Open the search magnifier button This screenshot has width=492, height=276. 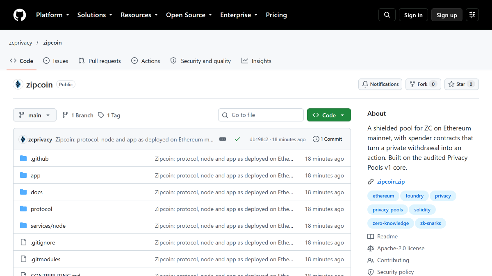(x=387, y=15)
